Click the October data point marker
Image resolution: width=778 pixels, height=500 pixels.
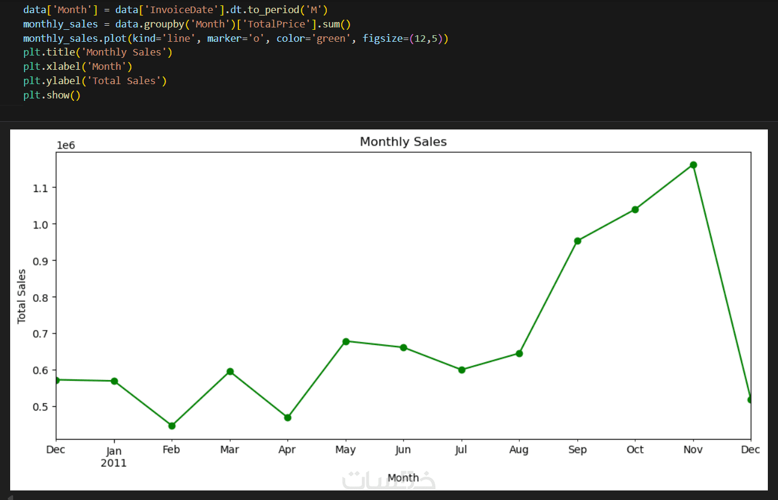(635, 209)
